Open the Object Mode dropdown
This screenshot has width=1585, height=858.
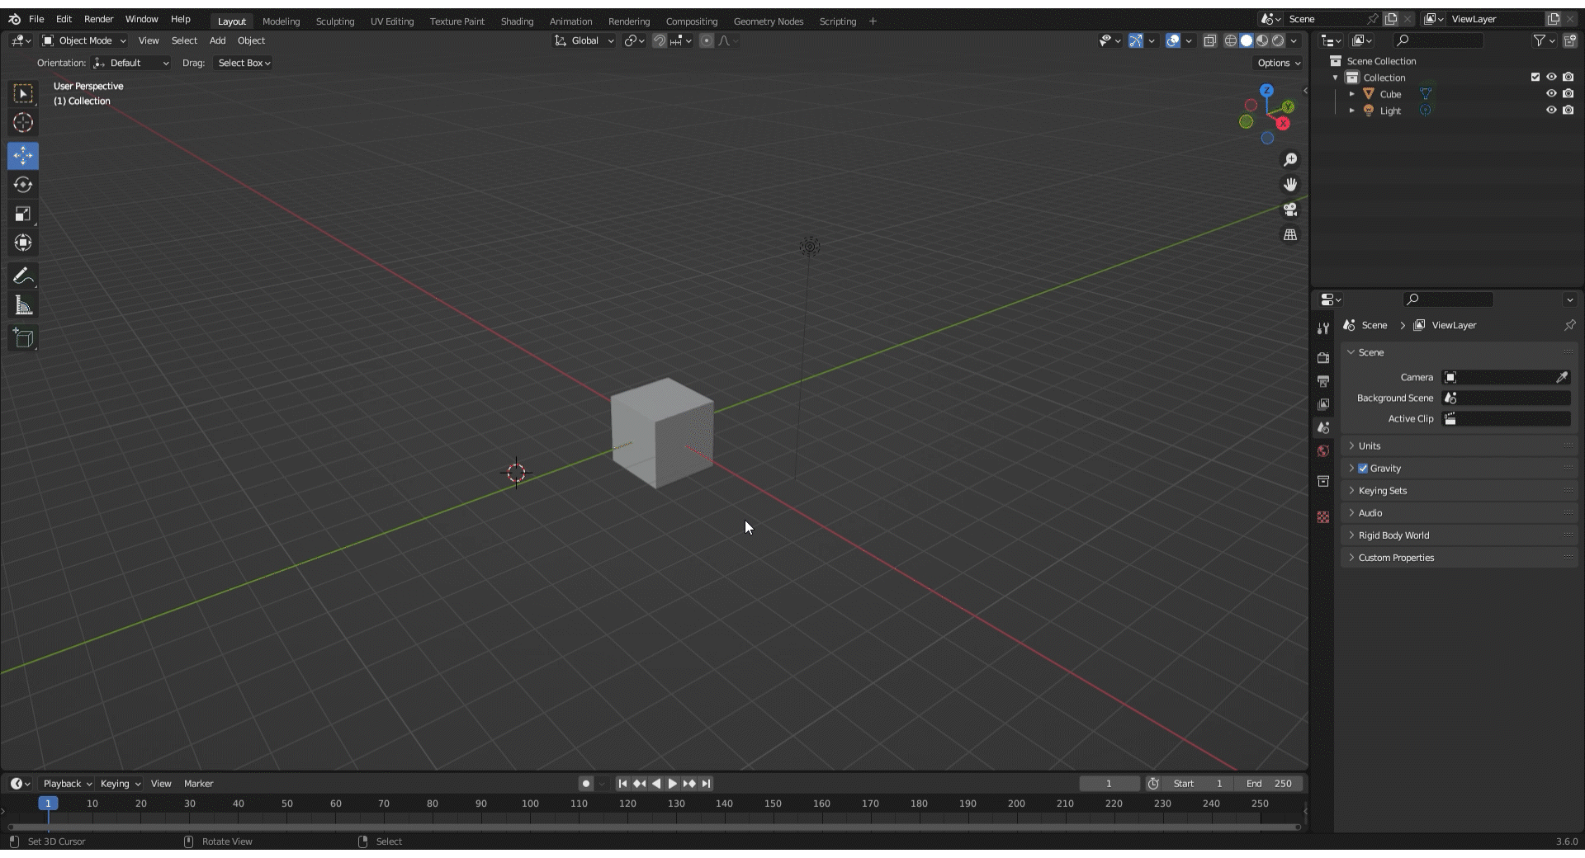(x=84, y=40)
